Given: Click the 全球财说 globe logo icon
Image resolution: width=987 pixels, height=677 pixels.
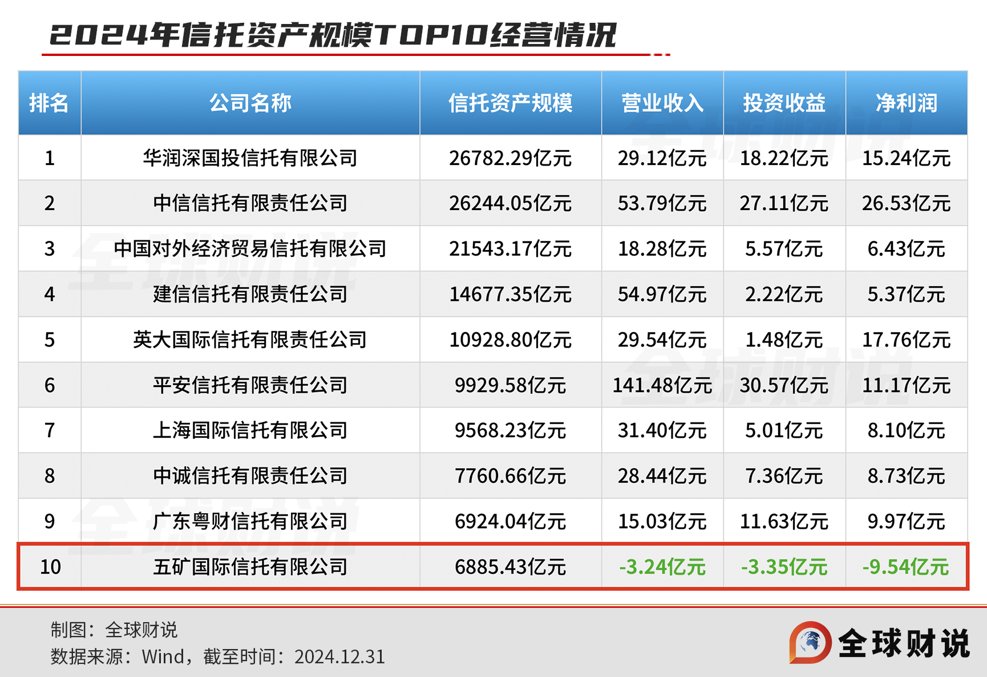Looking at the screenshot, I should [811, 642].
